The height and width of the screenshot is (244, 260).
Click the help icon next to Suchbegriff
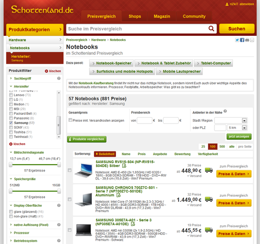59,79
